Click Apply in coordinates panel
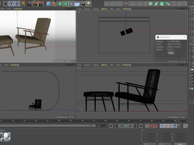 pos(180,144)
